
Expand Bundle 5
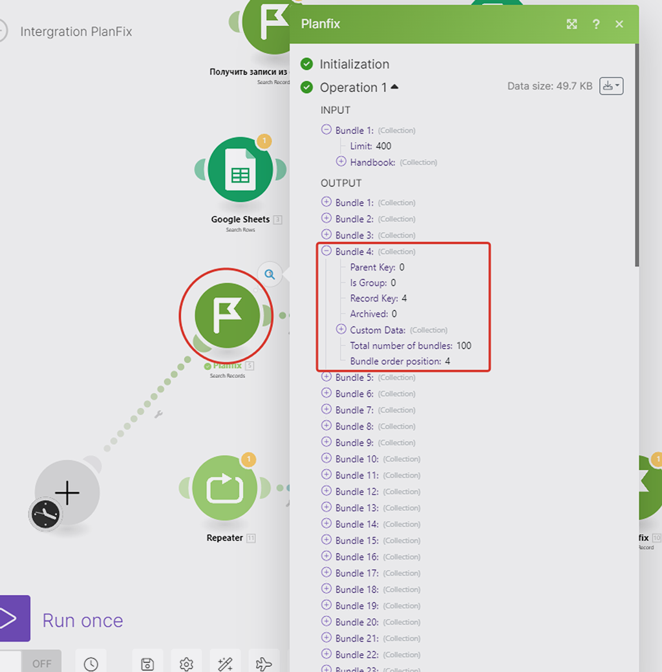(326, 376)
